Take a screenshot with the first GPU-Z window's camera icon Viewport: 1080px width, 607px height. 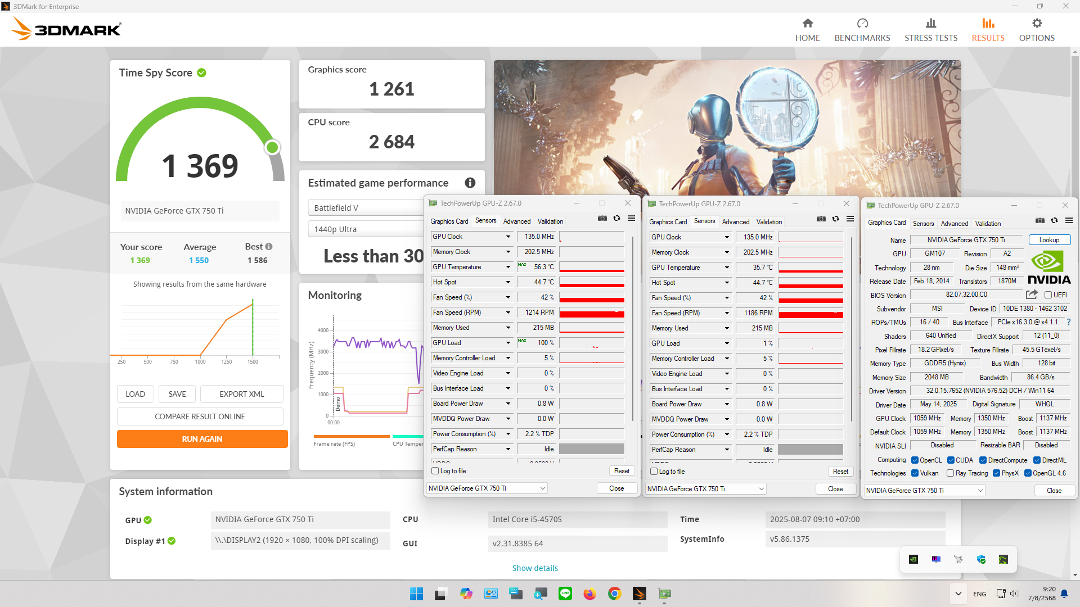pyautogui.click(x=602, y=218)
